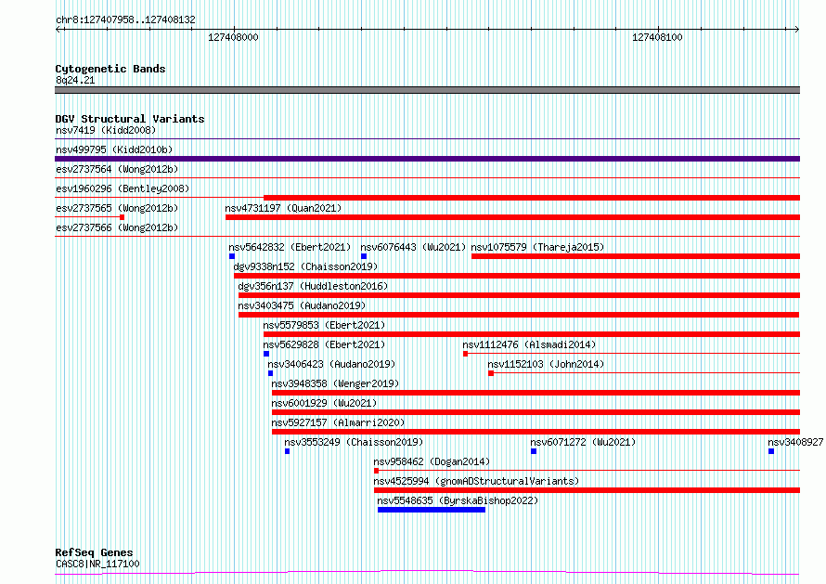826x584 pixels.
Task: Click the nsv3553249 (Chaisson2019) label text
Action: (354, 442)
